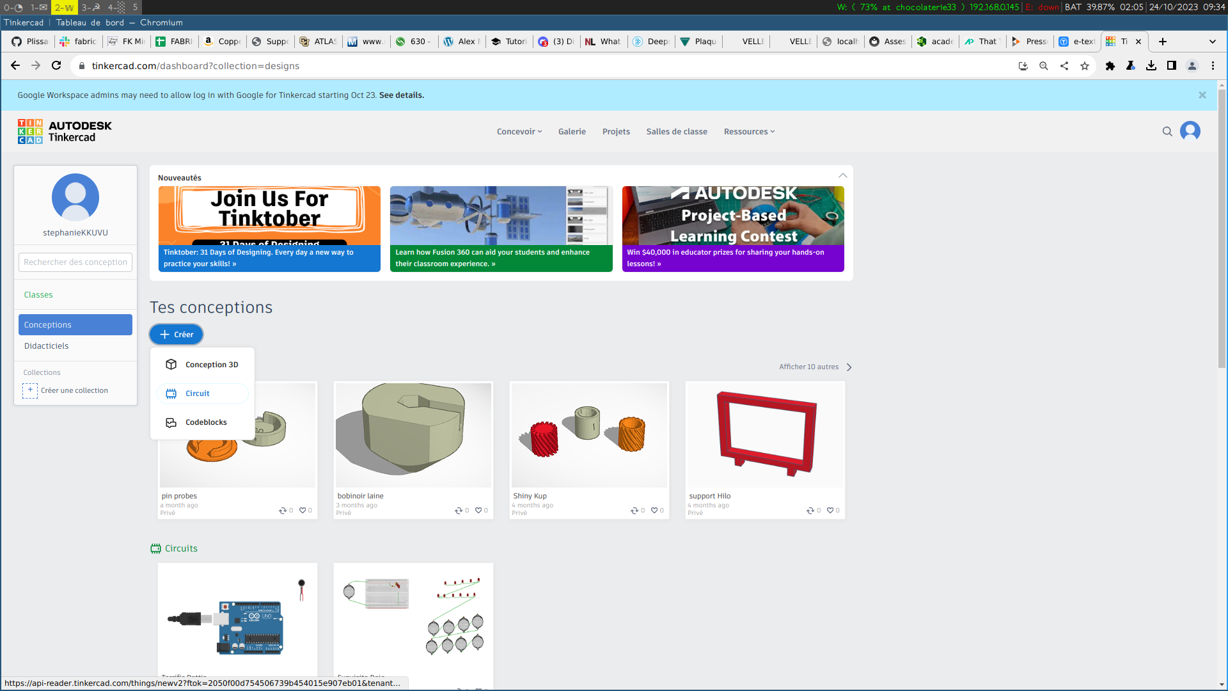Open the Tinktober news banner
The height and width of the screenshot is (691, 1228).
[269, 229]
